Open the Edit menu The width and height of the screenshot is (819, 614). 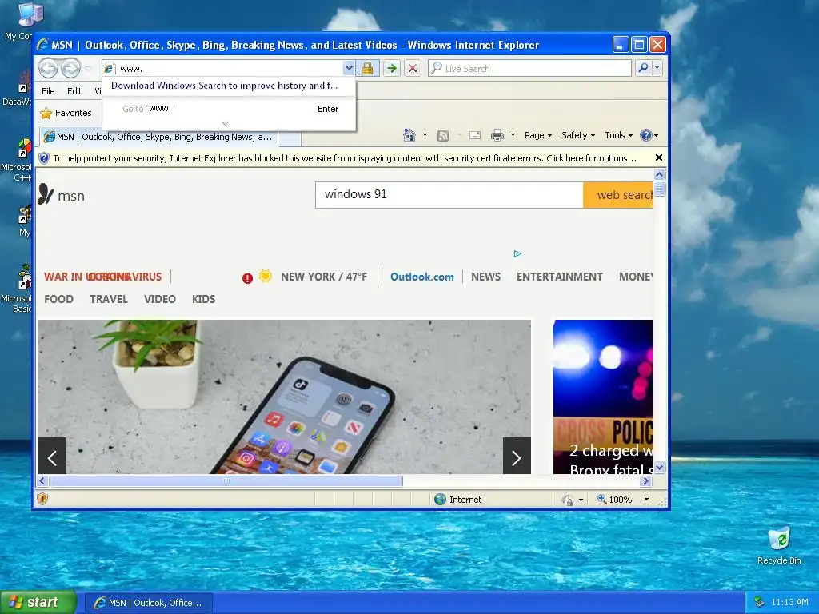(74, 91)
